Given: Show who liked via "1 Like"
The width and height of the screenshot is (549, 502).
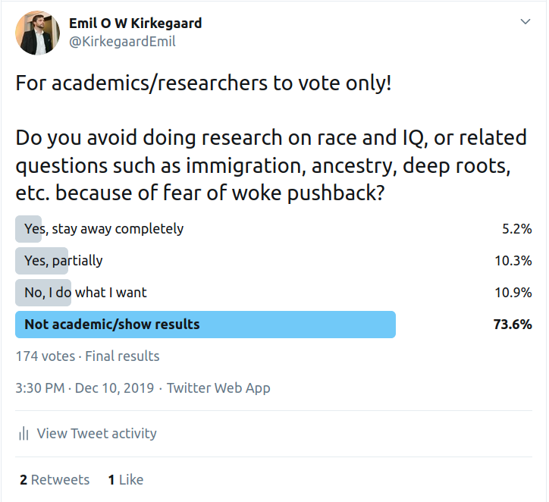Looking at the screenshot, I should tap(126, 479).
